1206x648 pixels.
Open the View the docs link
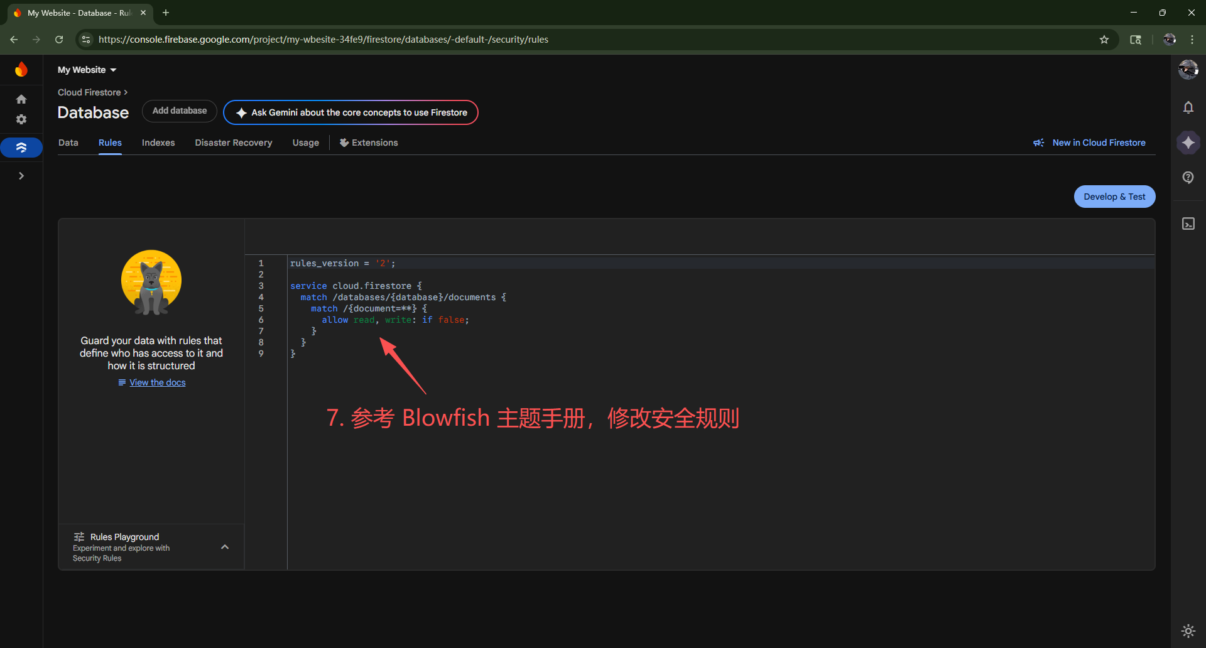pyautogui.click(x=157, y=382)
